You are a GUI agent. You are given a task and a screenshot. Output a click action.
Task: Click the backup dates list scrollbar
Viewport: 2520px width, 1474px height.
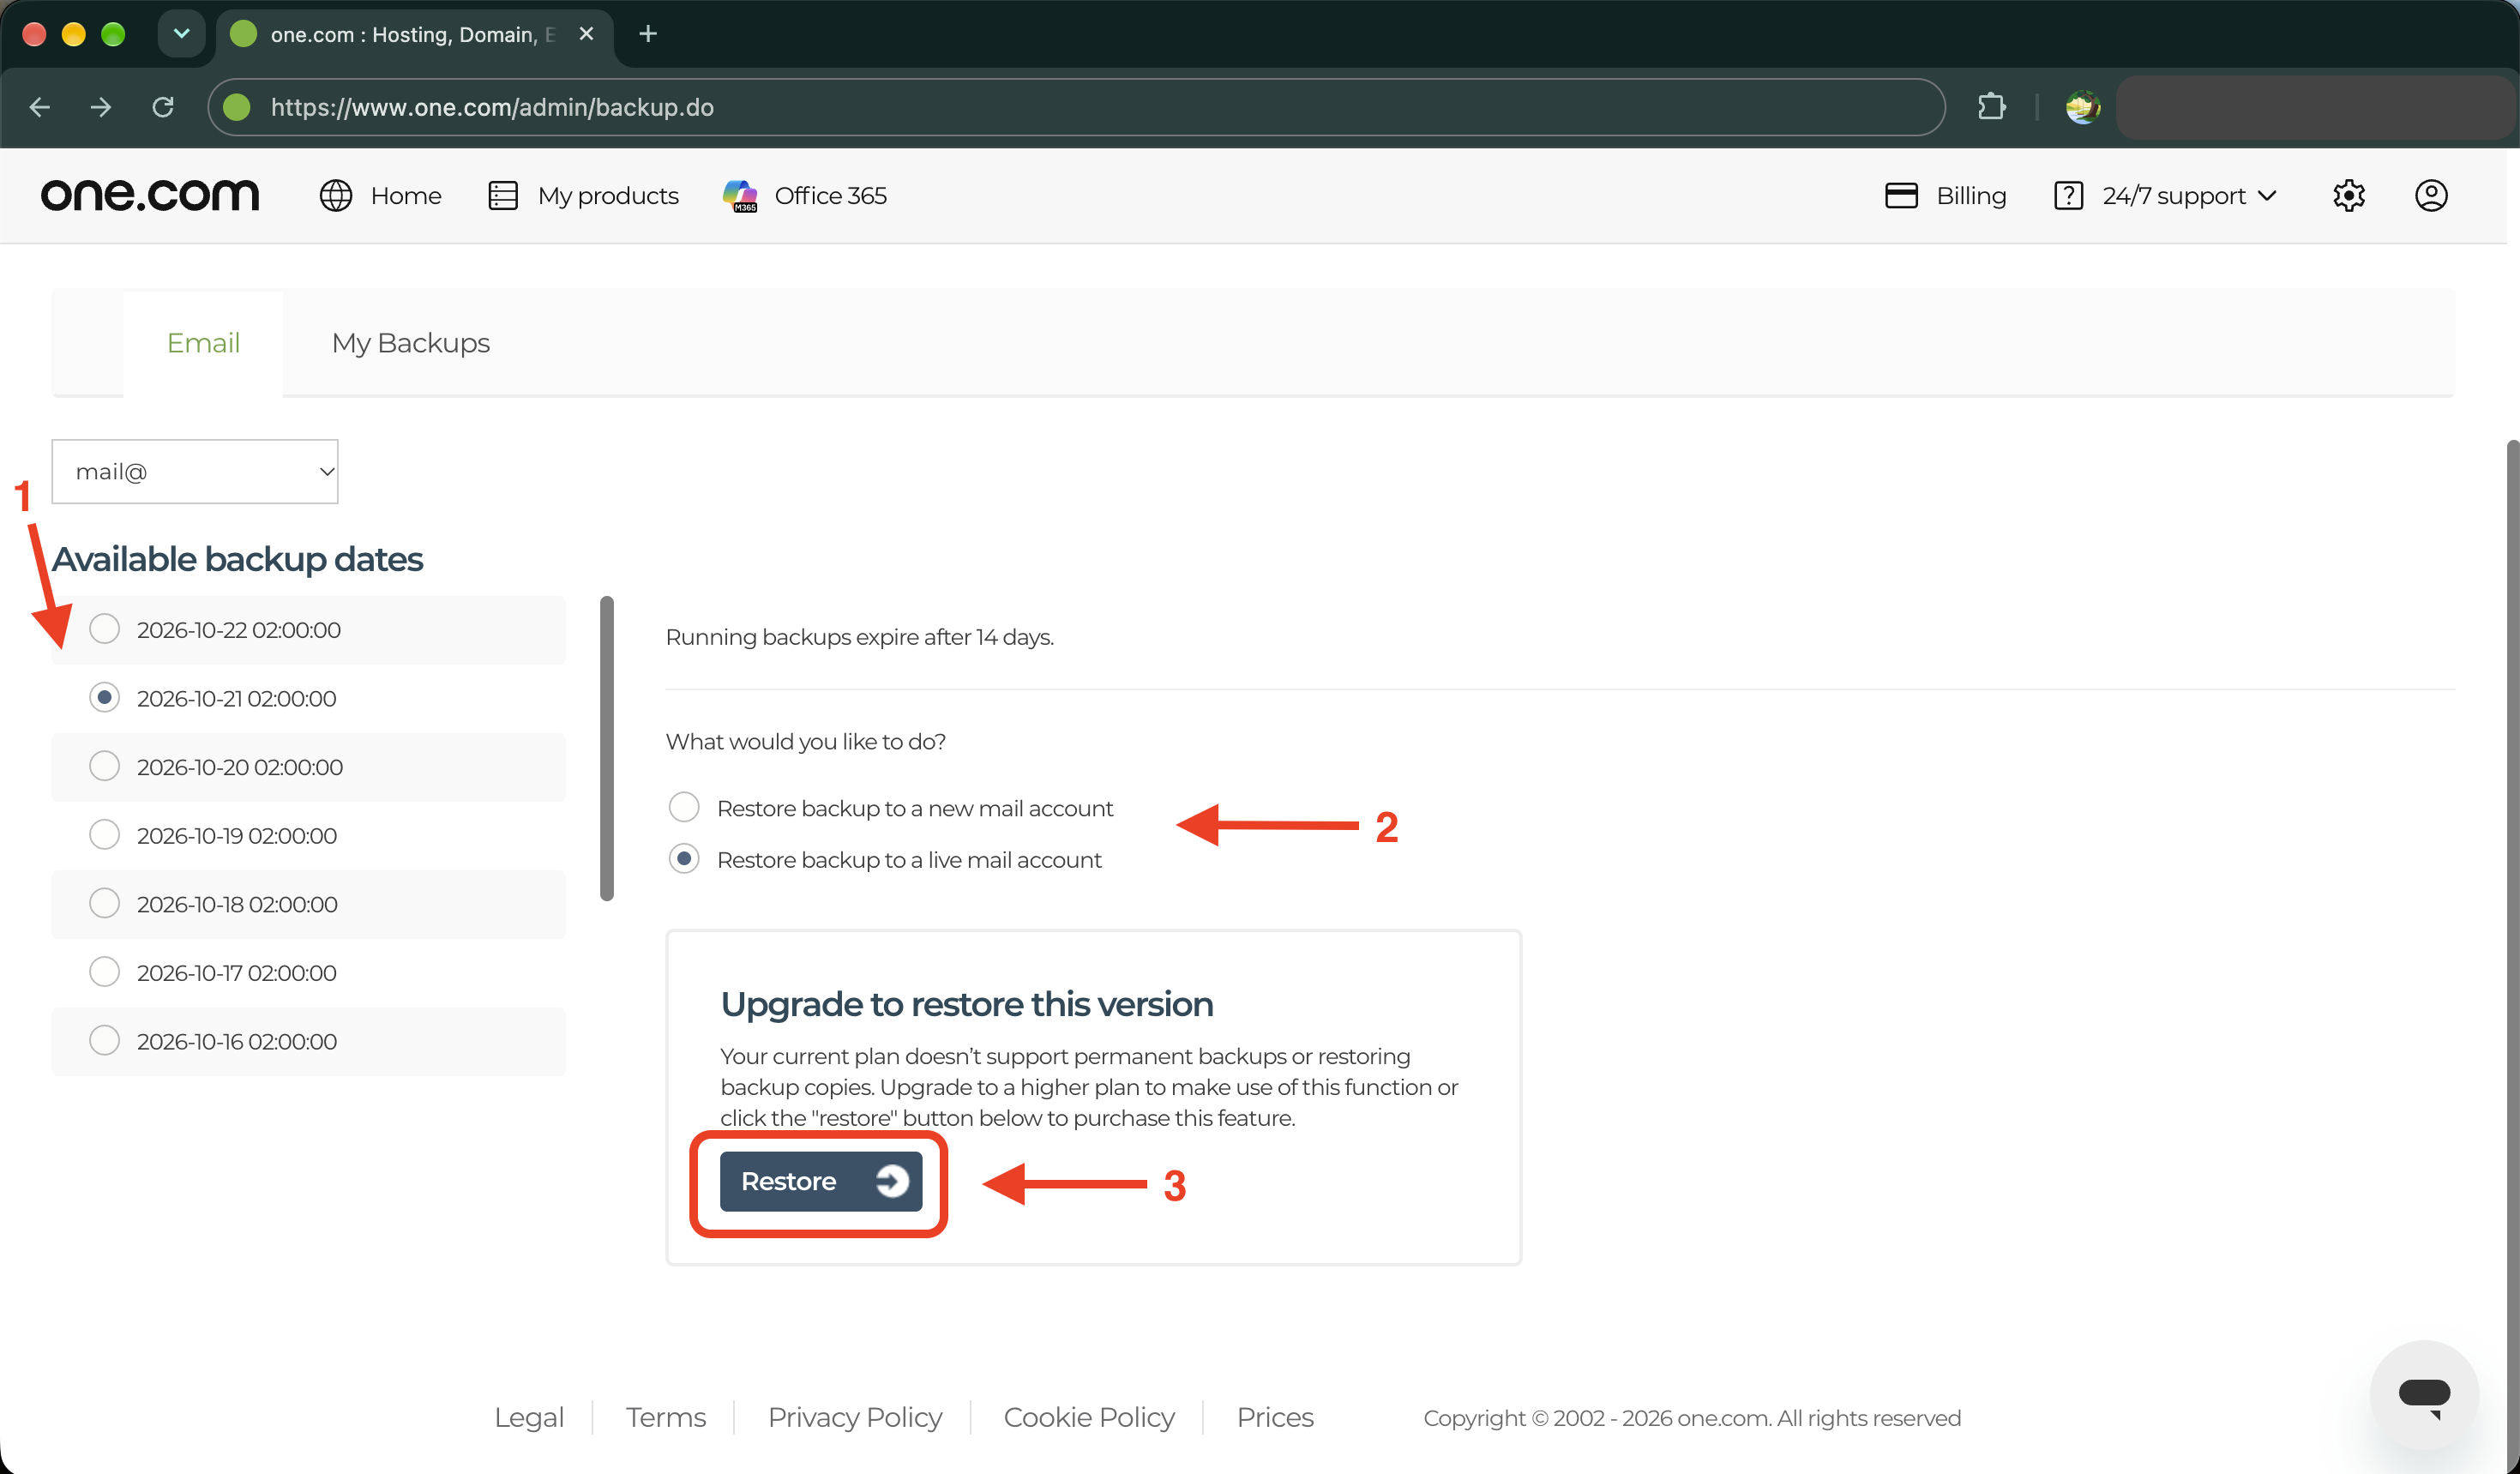pos(607,748)
